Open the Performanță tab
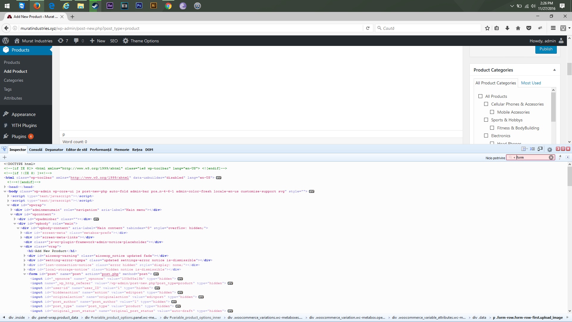 pos(101,150)
